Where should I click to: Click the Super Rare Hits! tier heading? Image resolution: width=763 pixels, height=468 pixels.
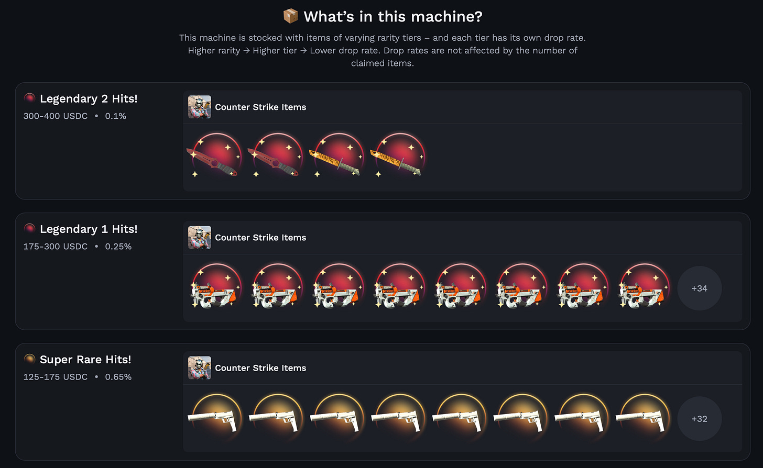click(85, 360)
